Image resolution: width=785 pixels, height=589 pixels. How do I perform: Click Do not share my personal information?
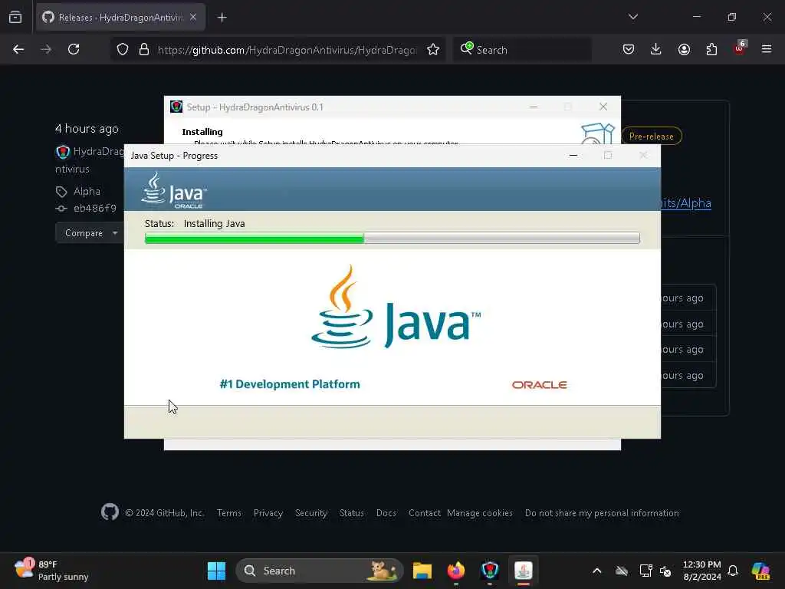(602, 513)
